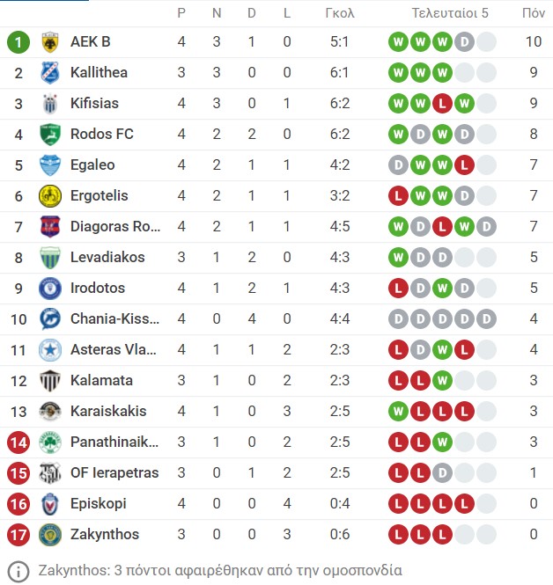
Task: Open the Rodos FC green crest
Action: [50, 135]
